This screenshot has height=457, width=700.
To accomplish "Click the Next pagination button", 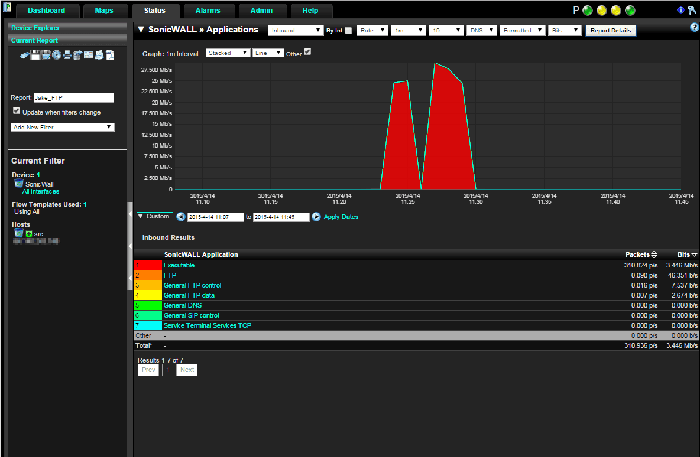I will 187,370.
